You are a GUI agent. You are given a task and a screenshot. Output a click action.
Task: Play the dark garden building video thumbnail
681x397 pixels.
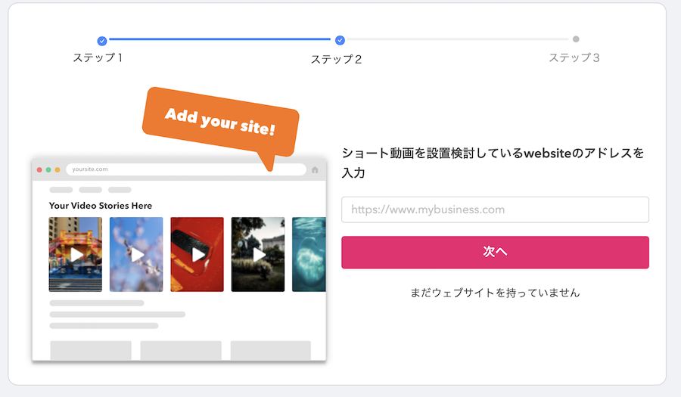pyautogui.click(x=258, y=254)
